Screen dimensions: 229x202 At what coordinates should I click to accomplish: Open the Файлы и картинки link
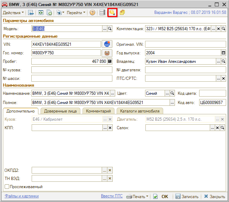(x=22, y=196)
